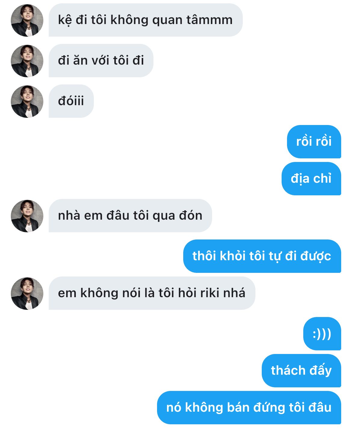
Task: Click the word 'được' in the blue reply
Action: click(x=316, y=256)
